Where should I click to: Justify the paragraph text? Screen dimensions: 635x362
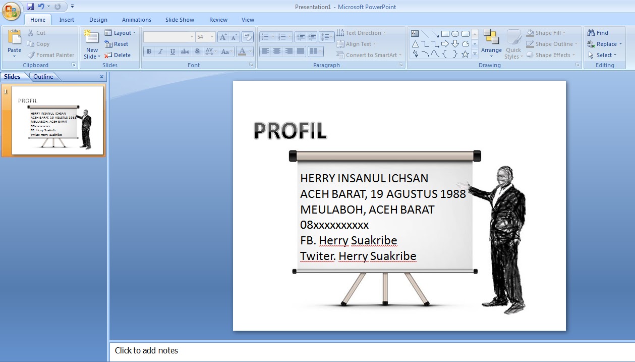301,51
